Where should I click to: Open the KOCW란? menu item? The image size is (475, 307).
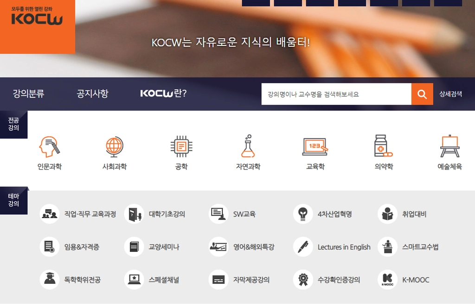pos(163,93)
